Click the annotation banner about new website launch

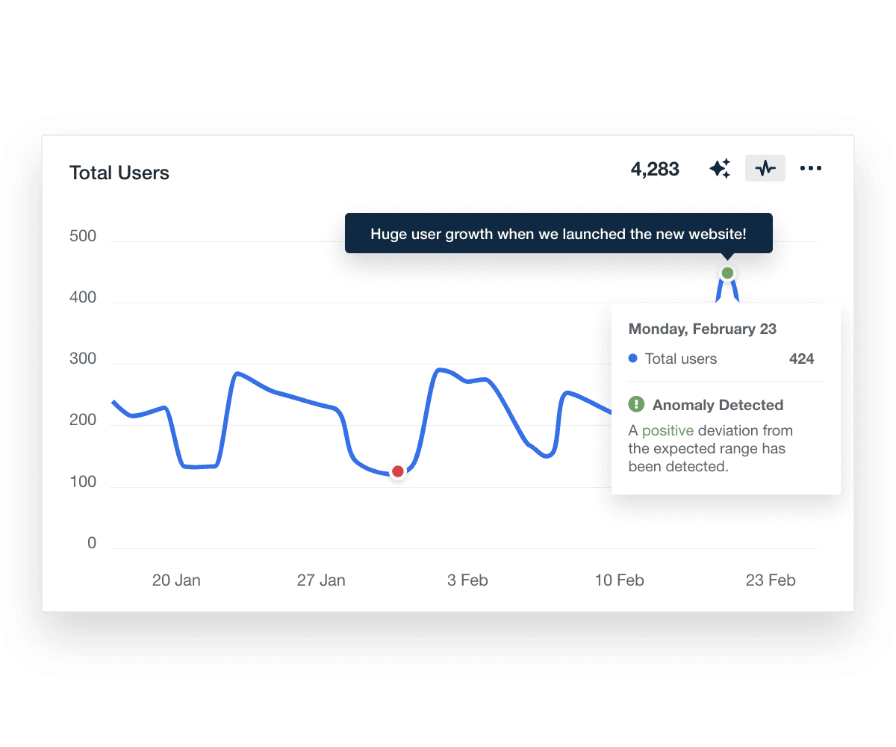[x=559, y=233]
